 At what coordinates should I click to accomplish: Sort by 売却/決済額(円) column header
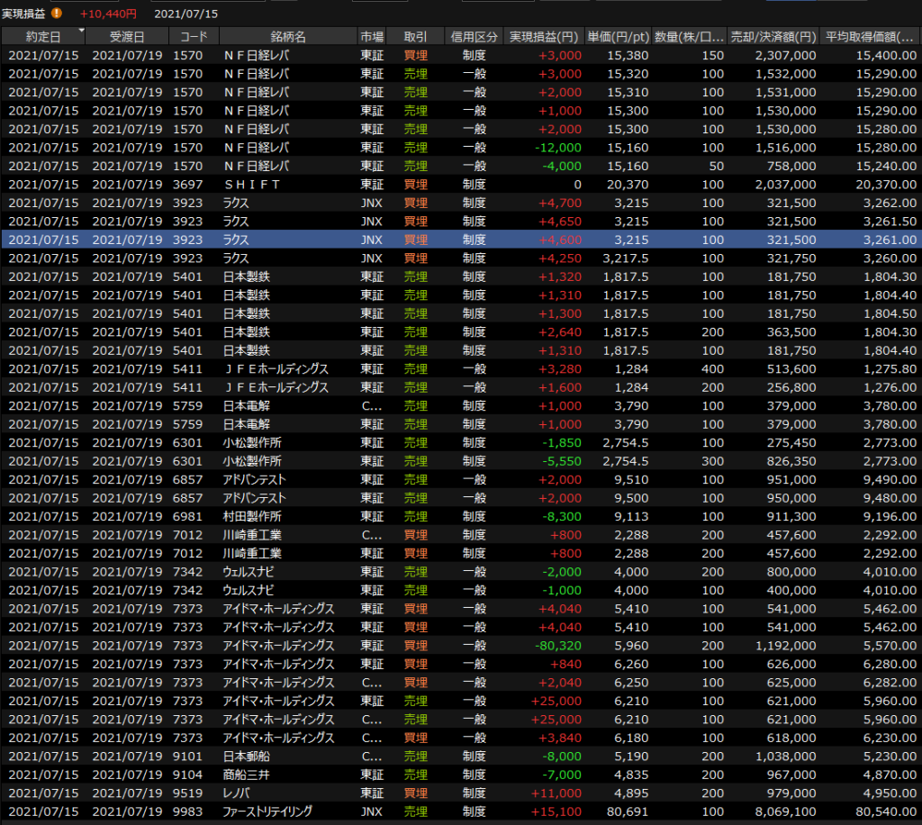(x=773, y=37)
